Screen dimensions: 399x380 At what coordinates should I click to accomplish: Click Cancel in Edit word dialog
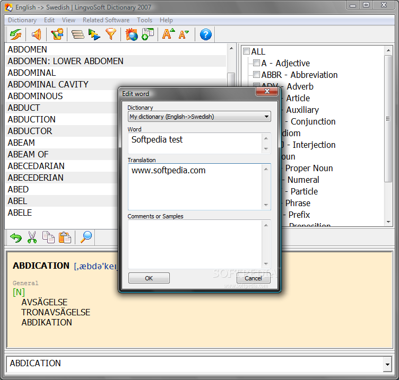[x=253, y=278]
